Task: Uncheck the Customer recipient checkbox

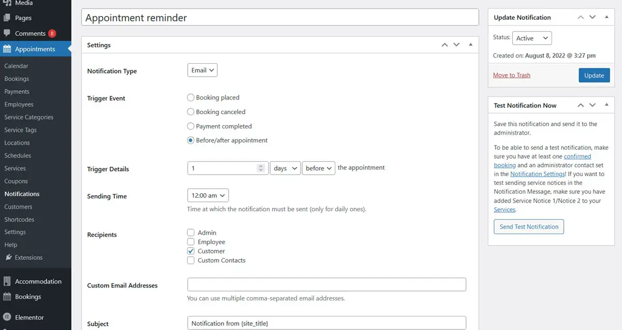Action: pos(191,251)
